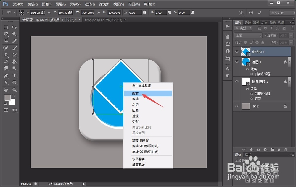Create a new group folder icon
Image resolution: width=296 pixels, height=187 pixels.
(x=272, y=150)
